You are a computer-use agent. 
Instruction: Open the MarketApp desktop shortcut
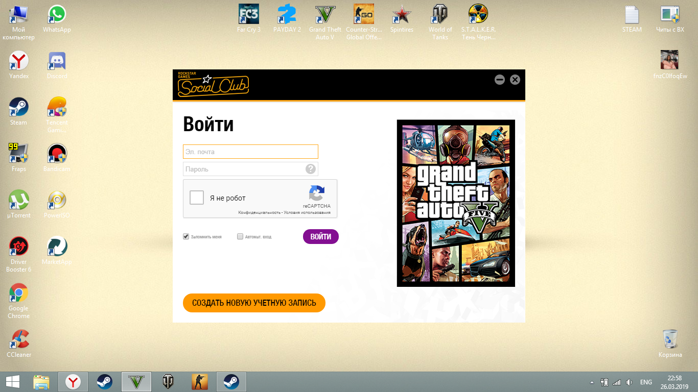(x=57, y=251)
